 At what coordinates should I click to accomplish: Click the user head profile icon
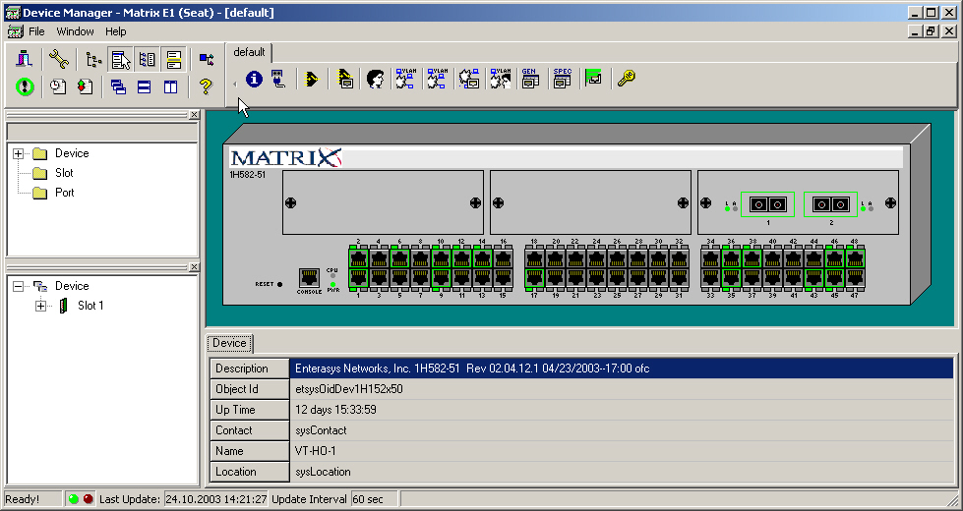coord(375,80)
